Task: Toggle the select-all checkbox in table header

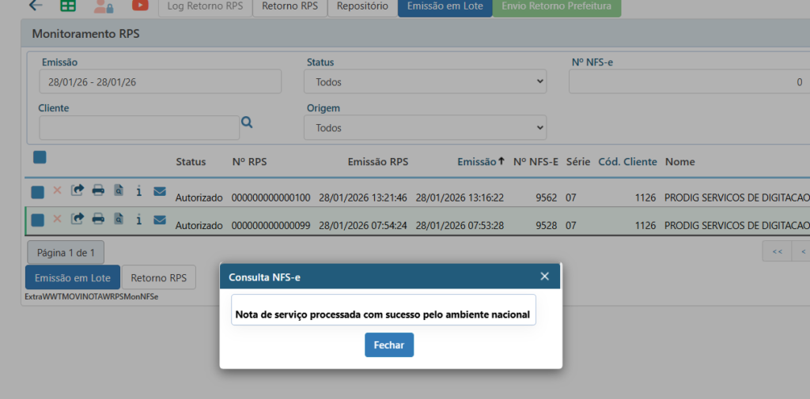Action: tap(40, 157)
